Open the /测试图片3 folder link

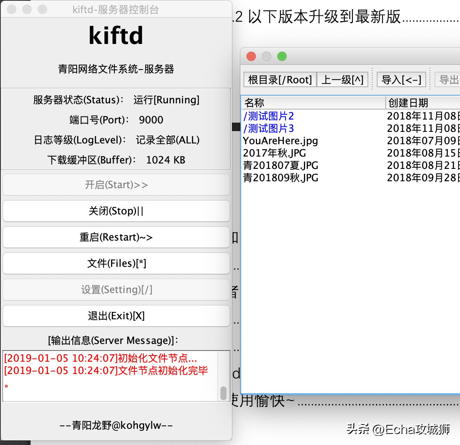pyautogui.click(x=269, y=128)
